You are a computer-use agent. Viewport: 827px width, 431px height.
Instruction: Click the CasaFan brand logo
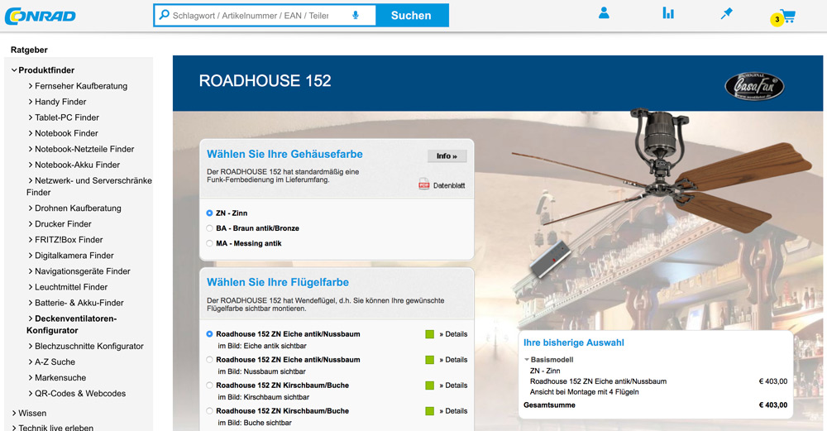tap(754, 86)
